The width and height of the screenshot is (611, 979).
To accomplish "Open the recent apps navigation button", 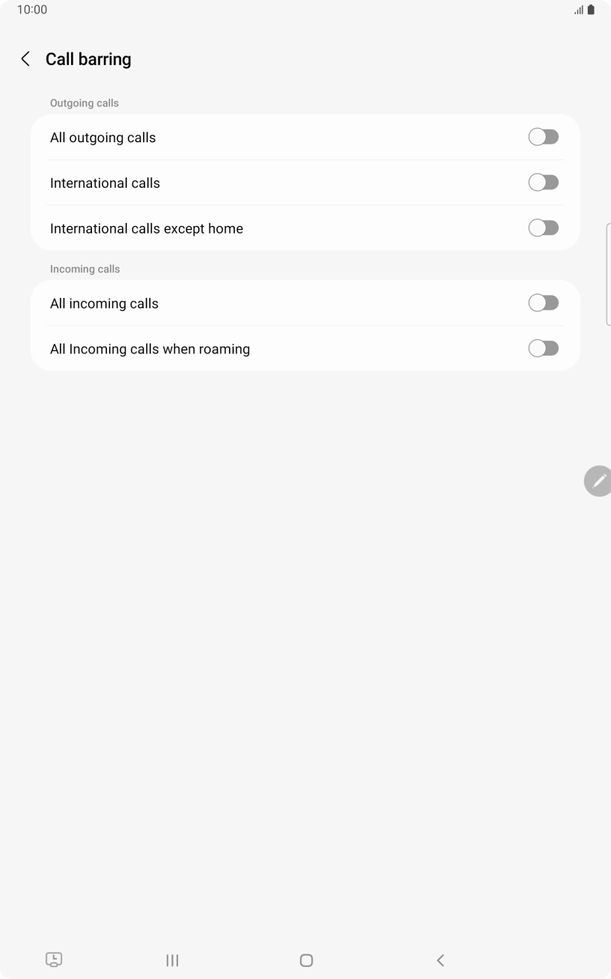I will pos(172,960).
